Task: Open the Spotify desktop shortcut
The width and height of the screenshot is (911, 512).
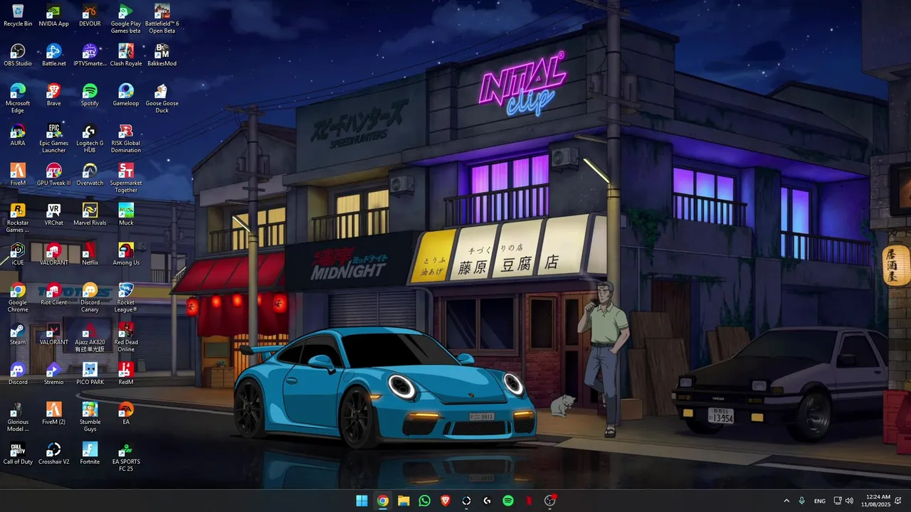Action: coord(90,95)
